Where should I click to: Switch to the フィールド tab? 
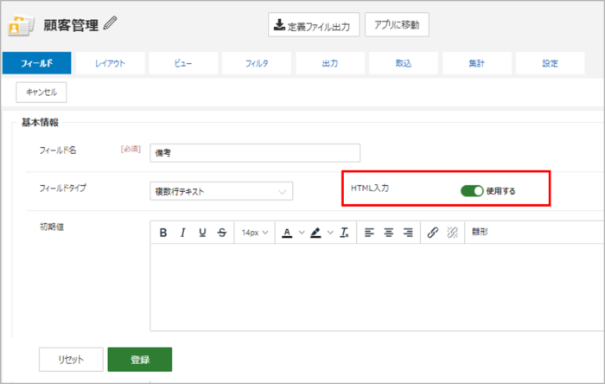pyautogui.click(x=36, y=63)
